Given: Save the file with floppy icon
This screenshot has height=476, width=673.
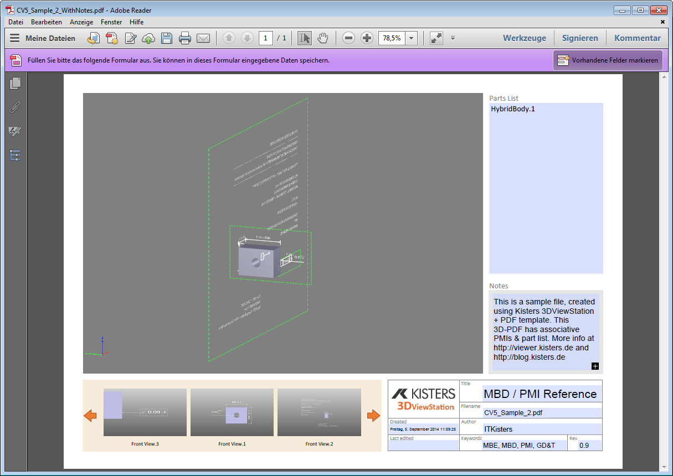Looking at the screenshot, I should 167,38.
